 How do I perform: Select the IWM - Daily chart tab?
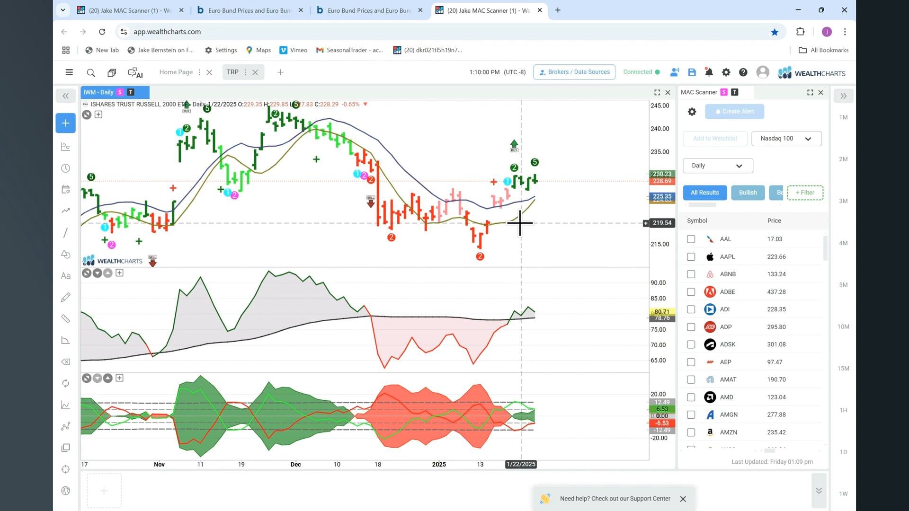115,92
